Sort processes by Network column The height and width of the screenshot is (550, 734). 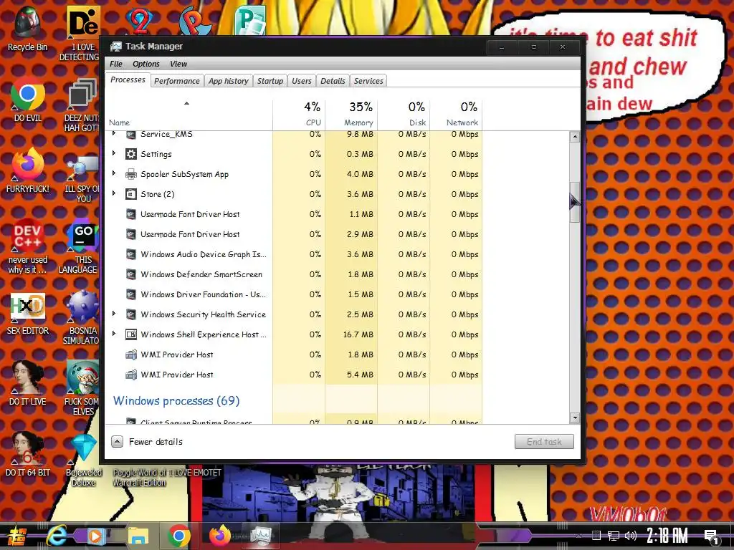tap(457, 114)
